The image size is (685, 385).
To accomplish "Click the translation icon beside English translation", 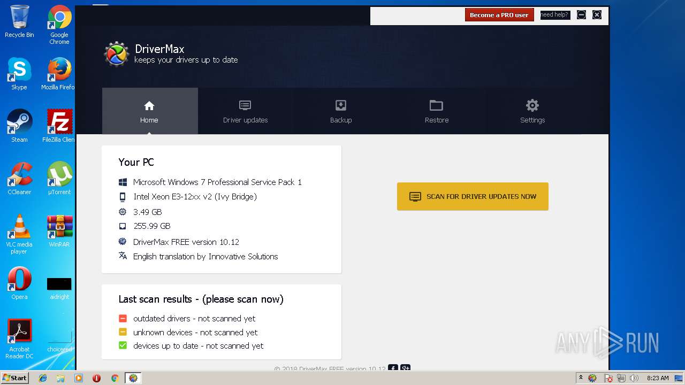I will pyautogui.click(x=123, y=256).
